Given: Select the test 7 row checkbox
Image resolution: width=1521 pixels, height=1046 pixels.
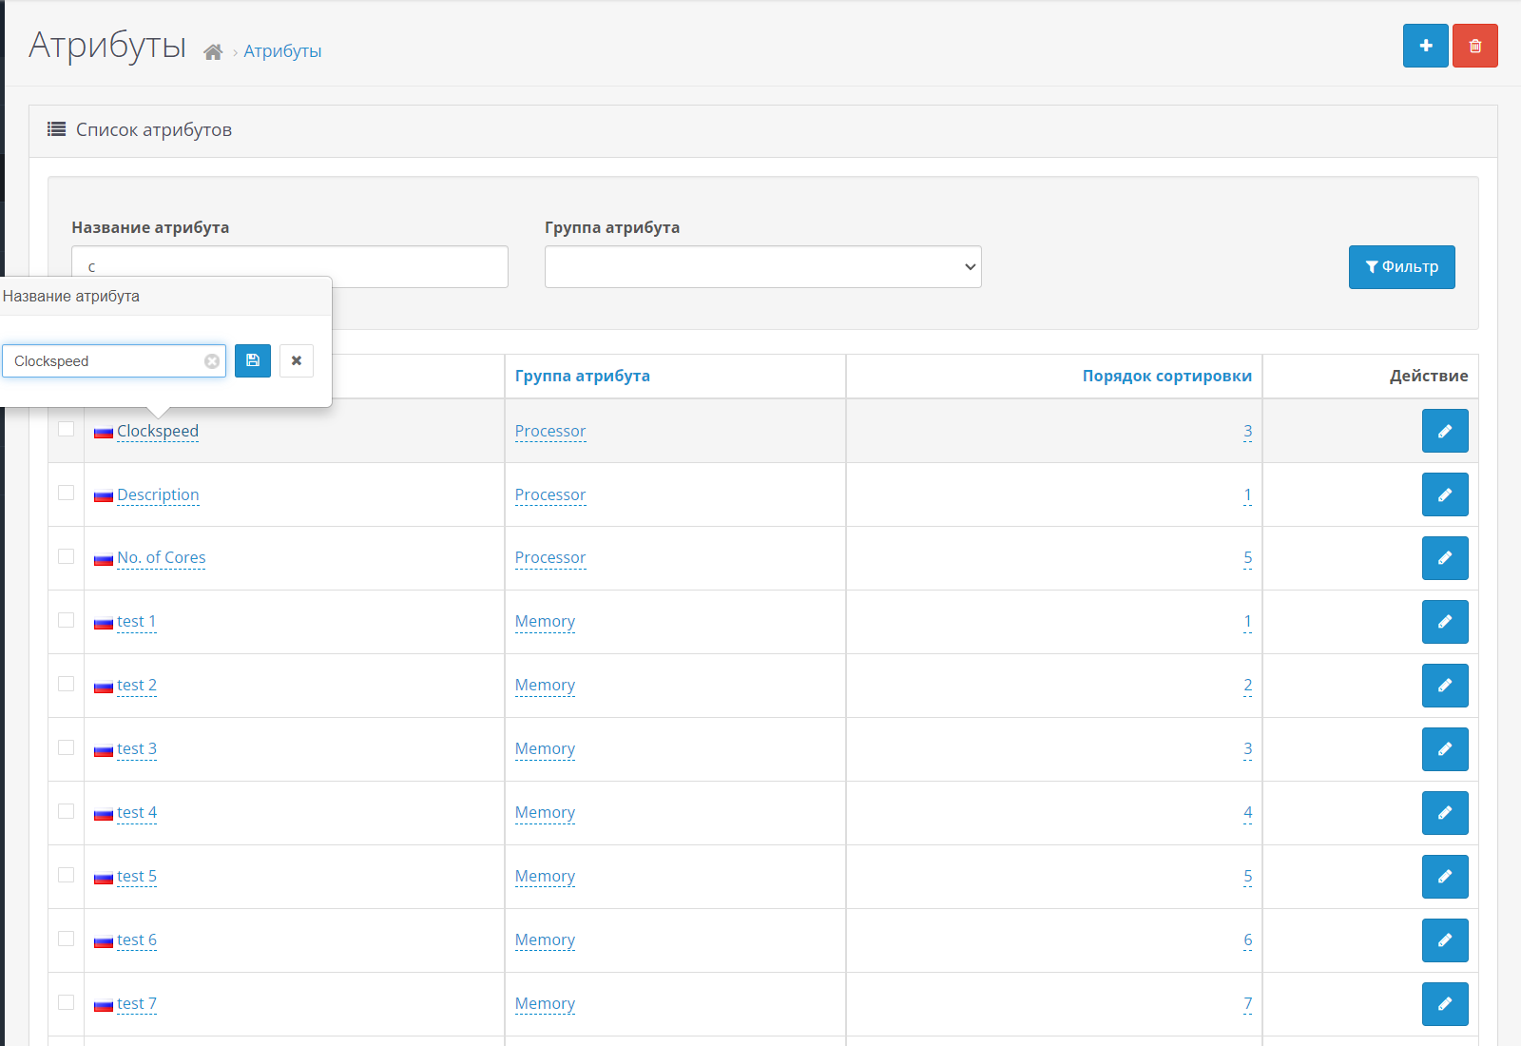Looking at the screenshot, I should point(66,1002).
